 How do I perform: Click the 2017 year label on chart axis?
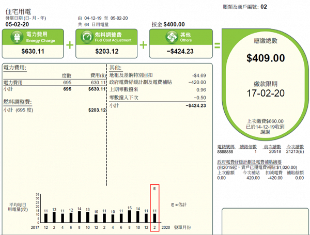coord(35,227)
